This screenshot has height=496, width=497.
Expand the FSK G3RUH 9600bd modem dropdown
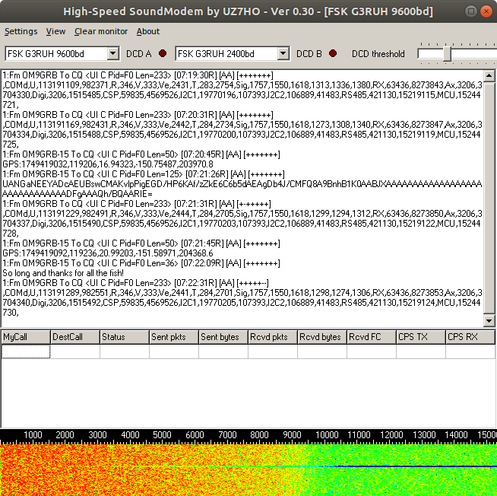pyautogui.click(x=113, y=53)
